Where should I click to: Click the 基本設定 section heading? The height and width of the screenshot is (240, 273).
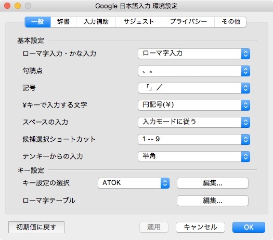(x=31, y=41)
